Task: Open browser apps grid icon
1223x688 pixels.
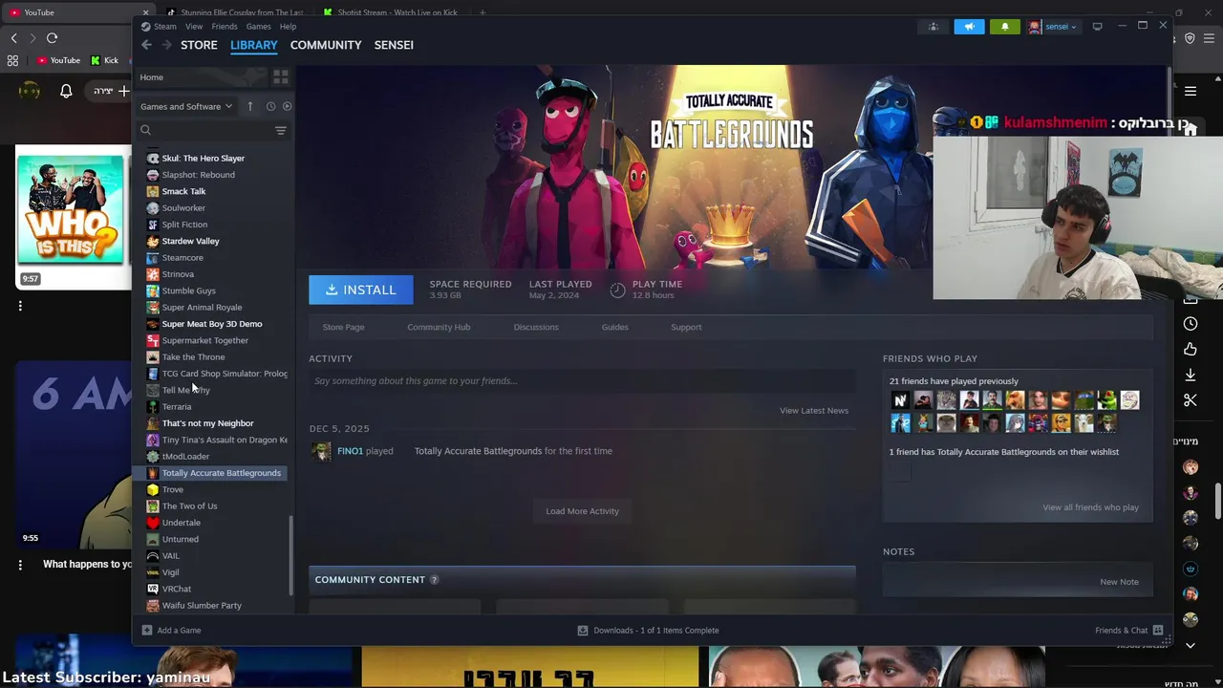Action: pos(12,60)
